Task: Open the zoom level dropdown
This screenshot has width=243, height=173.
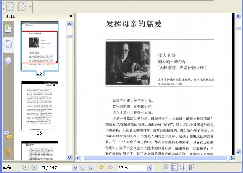Action: (150, 168)
